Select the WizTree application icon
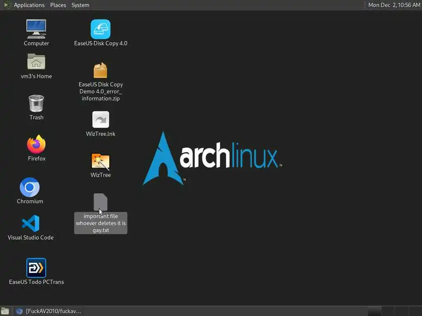The image size is (422, 316). coord(101,165)
